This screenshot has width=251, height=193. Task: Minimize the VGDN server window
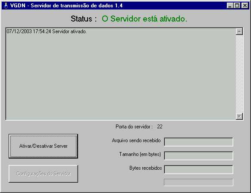[230, 6]
